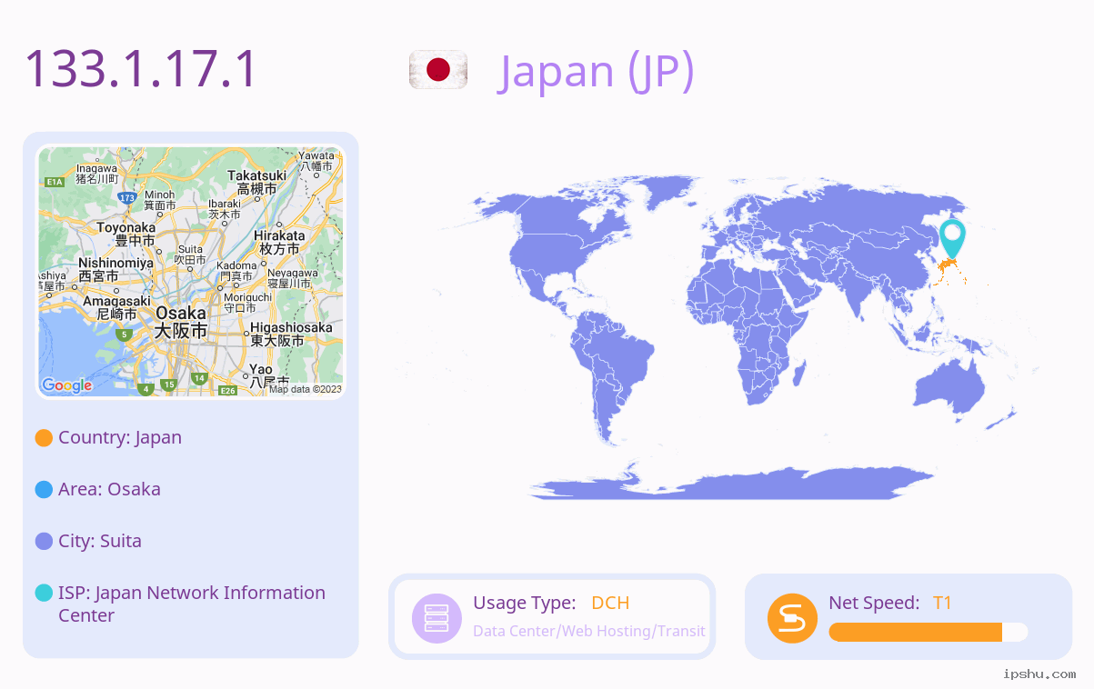Click Australia on the world map
This screenshot has width=1094, height=689.
coord(950,389)
